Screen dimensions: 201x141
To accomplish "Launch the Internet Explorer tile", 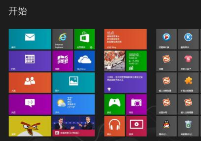I will pos(63,39).
